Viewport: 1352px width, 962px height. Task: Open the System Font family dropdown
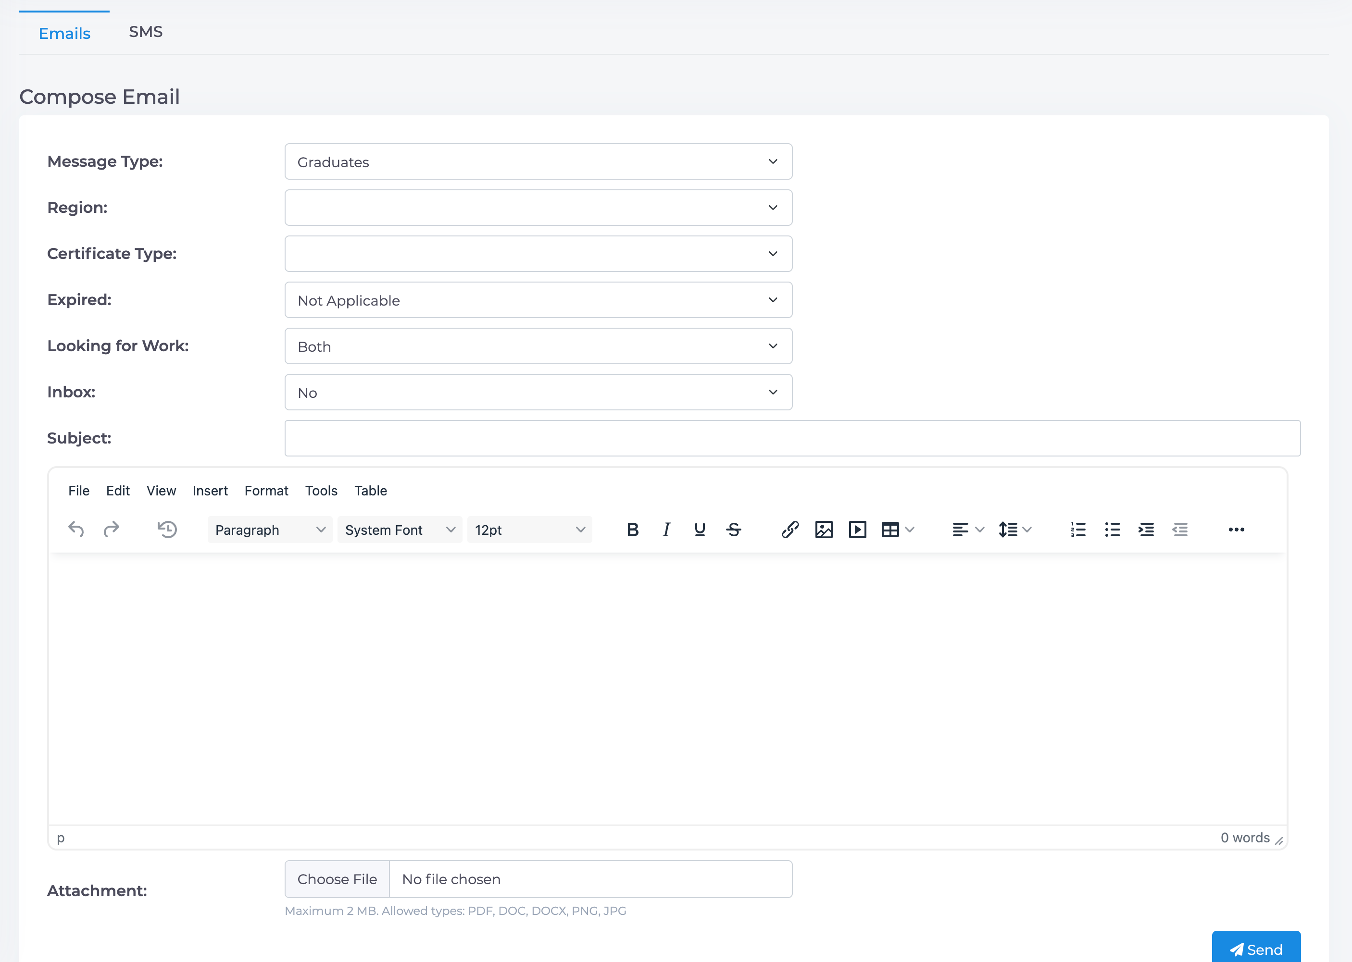point(400,529)
